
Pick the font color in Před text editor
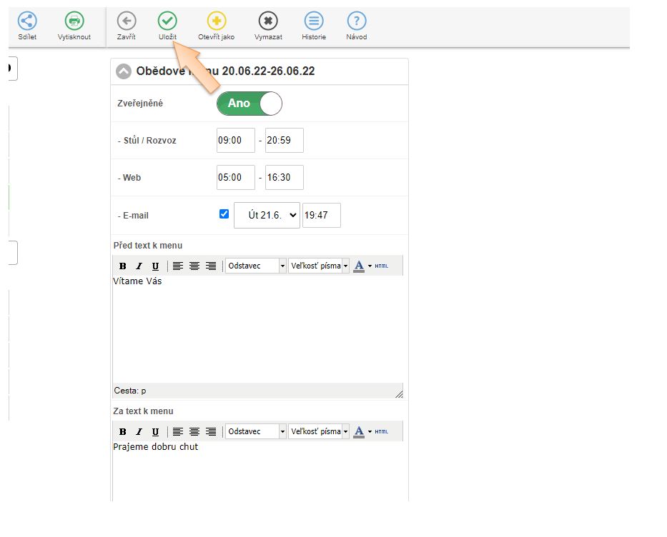click(x=359, y=266)
